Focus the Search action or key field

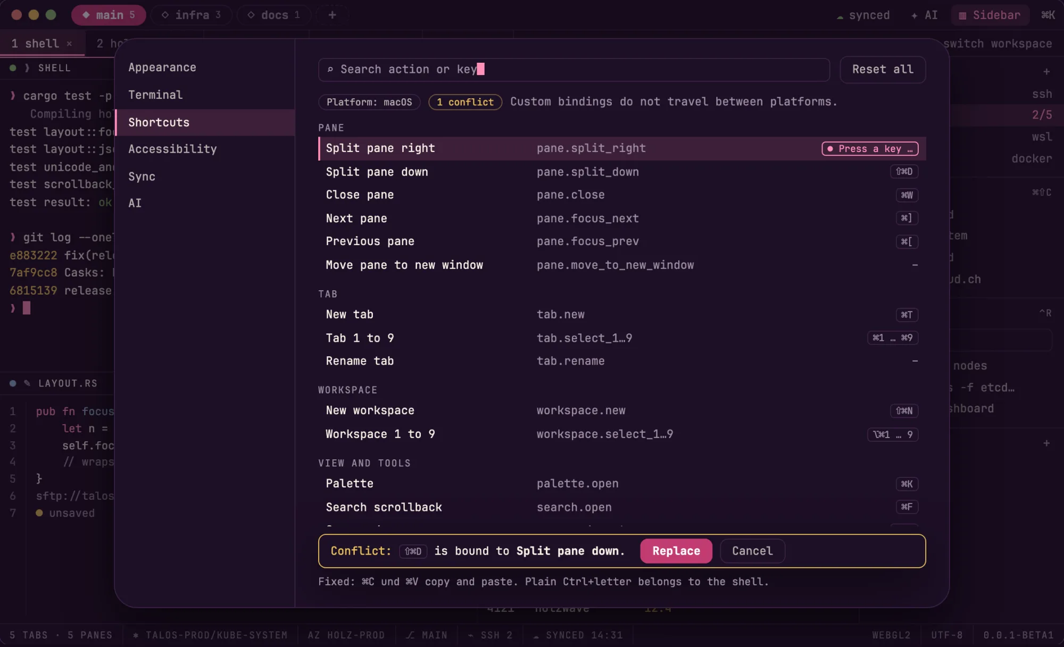coord(573,70)
